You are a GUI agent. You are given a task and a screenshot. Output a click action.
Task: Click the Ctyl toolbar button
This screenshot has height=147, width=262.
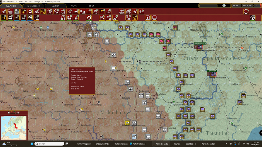point(154,18)
